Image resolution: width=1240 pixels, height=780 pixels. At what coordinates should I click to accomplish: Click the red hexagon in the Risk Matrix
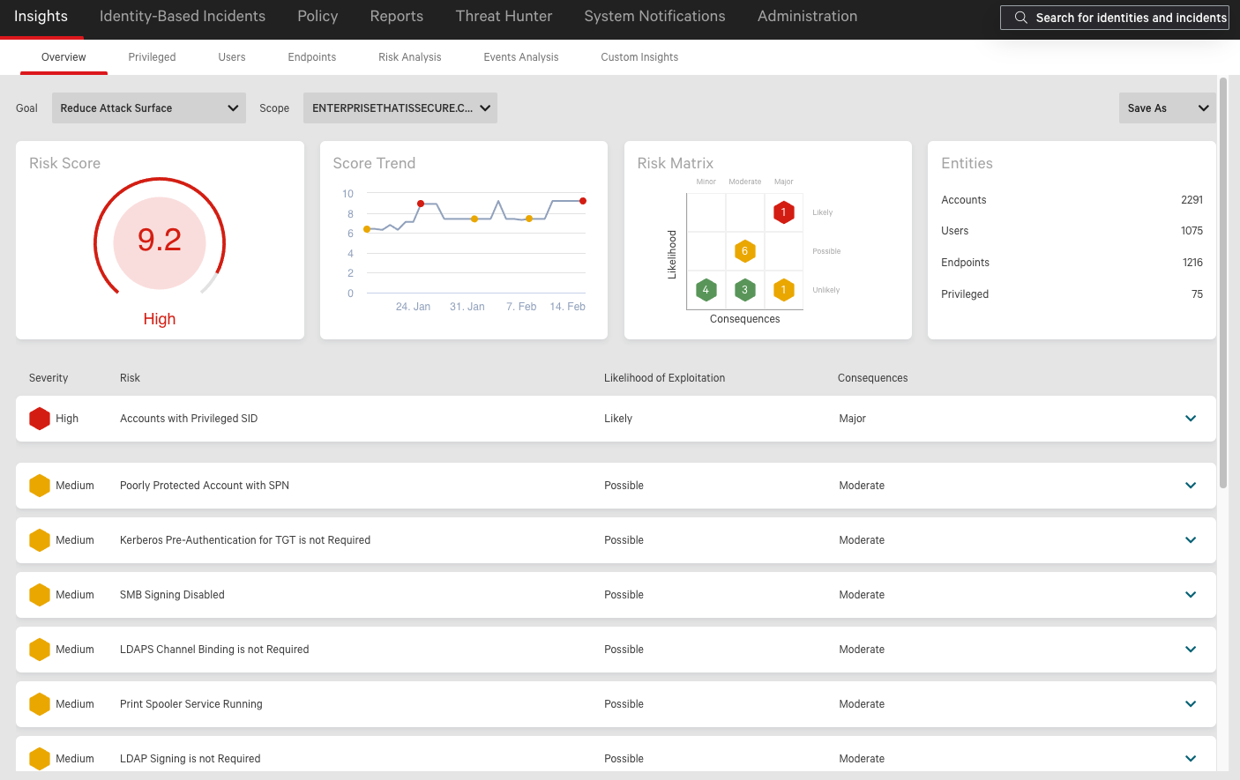(783, 212)
